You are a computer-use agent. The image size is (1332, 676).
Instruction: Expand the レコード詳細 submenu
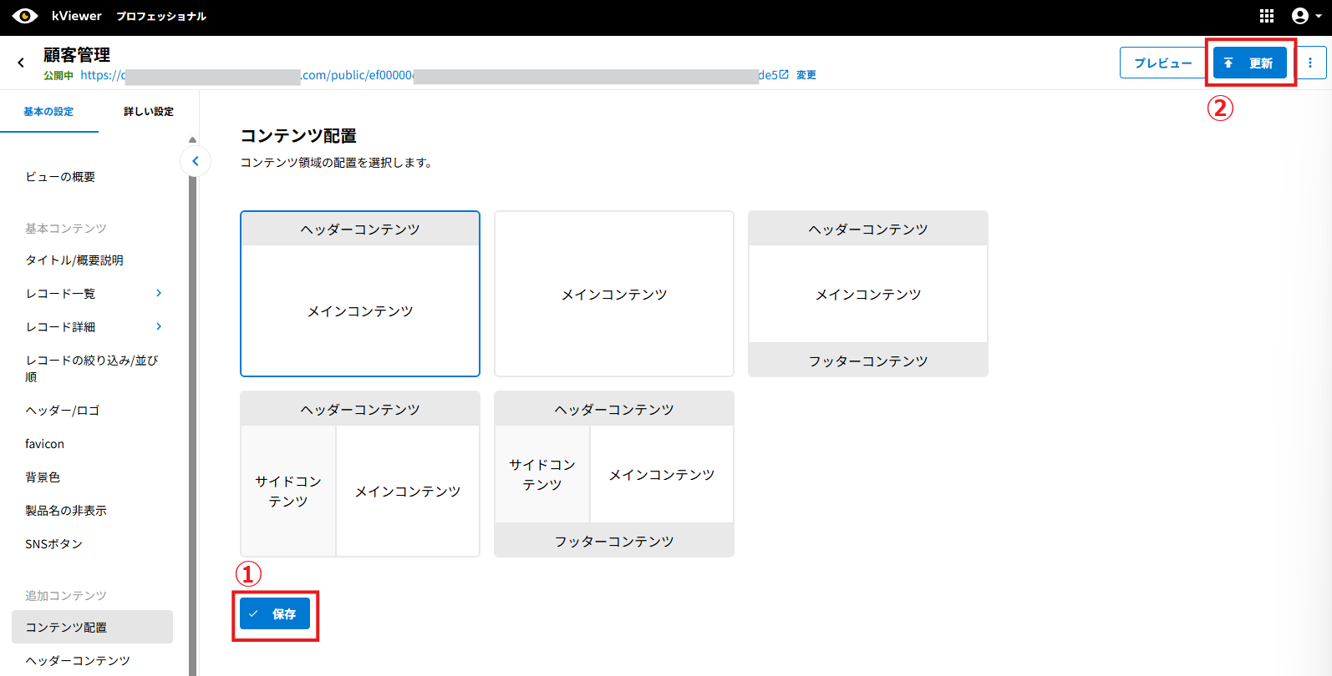159,326
